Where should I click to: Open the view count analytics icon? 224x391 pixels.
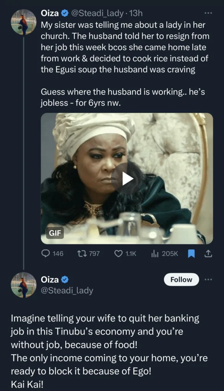point(154,253)
